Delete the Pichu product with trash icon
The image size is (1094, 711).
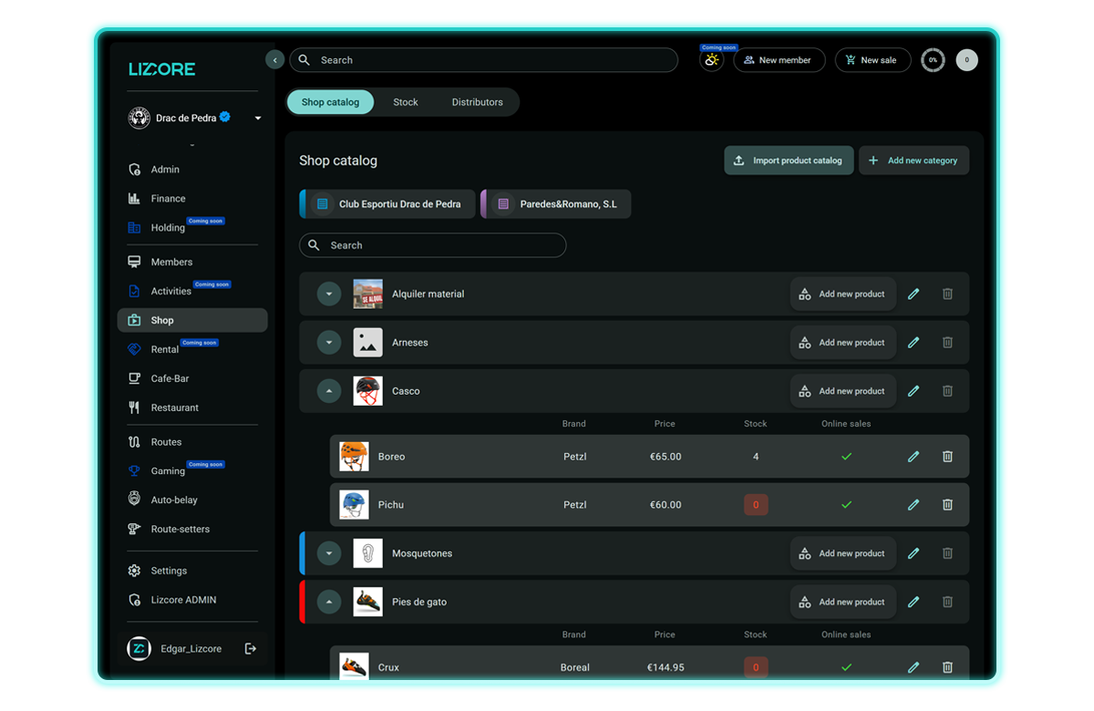[x=947, y=505]
